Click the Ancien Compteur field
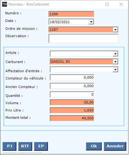 [x=72, y=86]
